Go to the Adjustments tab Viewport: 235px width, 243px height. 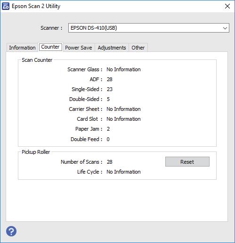(112, 48)
